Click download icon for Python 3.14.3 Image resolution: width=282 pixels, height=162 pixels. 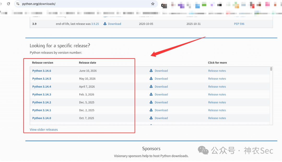(x=151, y=94)
